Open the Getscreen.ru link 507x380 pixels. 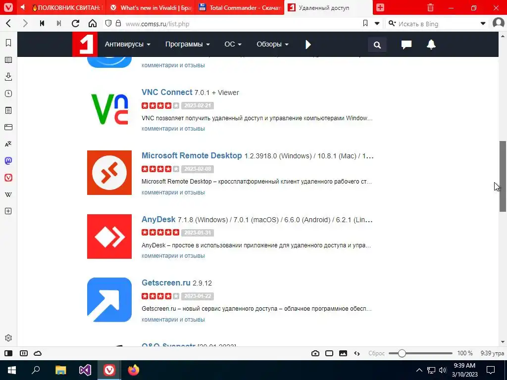tap(166, 283)
